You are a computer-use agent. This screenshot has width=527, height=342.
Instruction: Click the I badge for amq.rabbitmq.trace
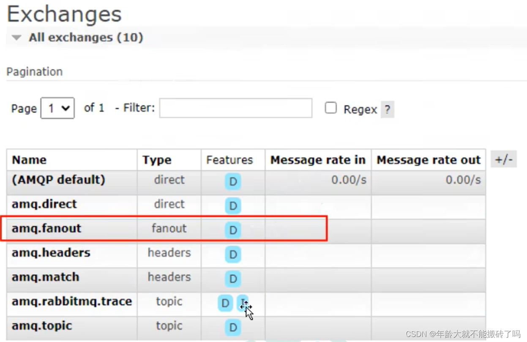243,303
